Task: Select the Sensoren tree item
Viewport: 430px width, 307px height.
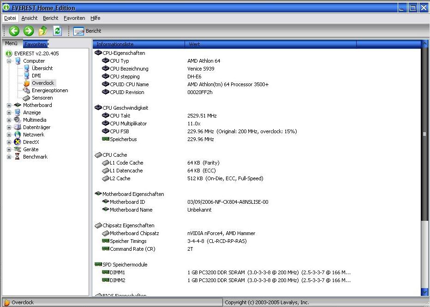Action: pos(42,98)
